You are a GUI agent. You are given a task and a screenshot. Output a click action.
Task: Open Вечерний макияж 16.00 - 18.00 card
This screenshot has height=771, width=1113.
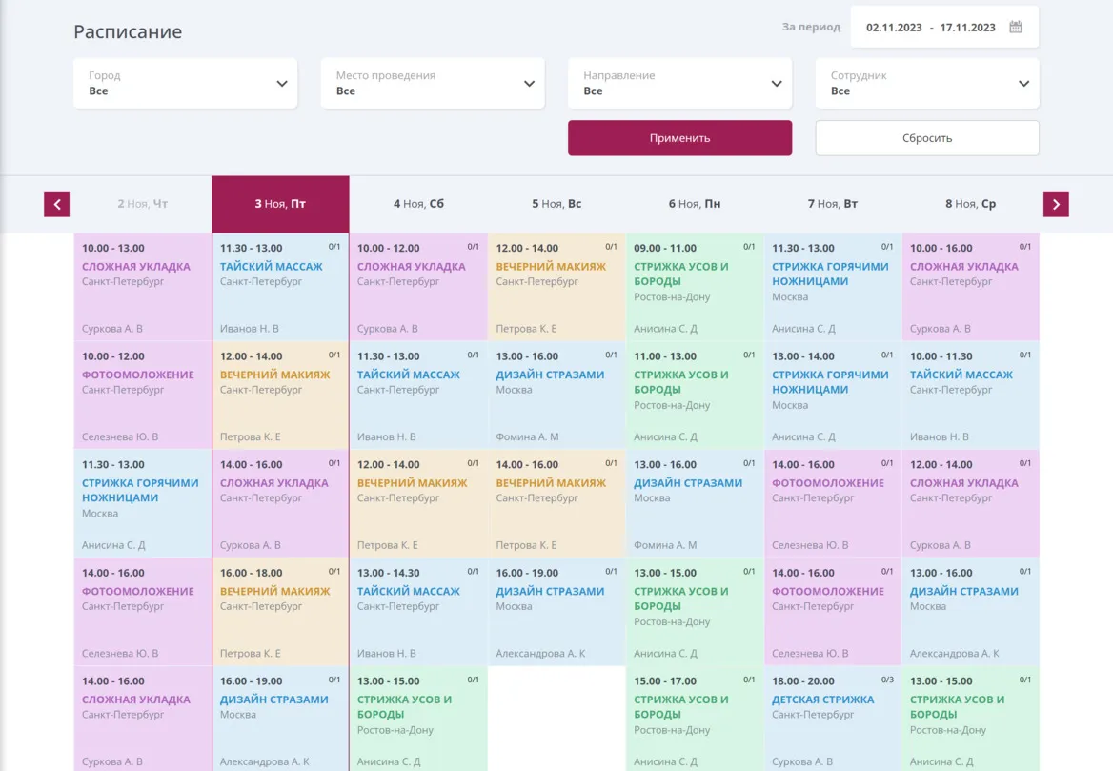(280, 612)
